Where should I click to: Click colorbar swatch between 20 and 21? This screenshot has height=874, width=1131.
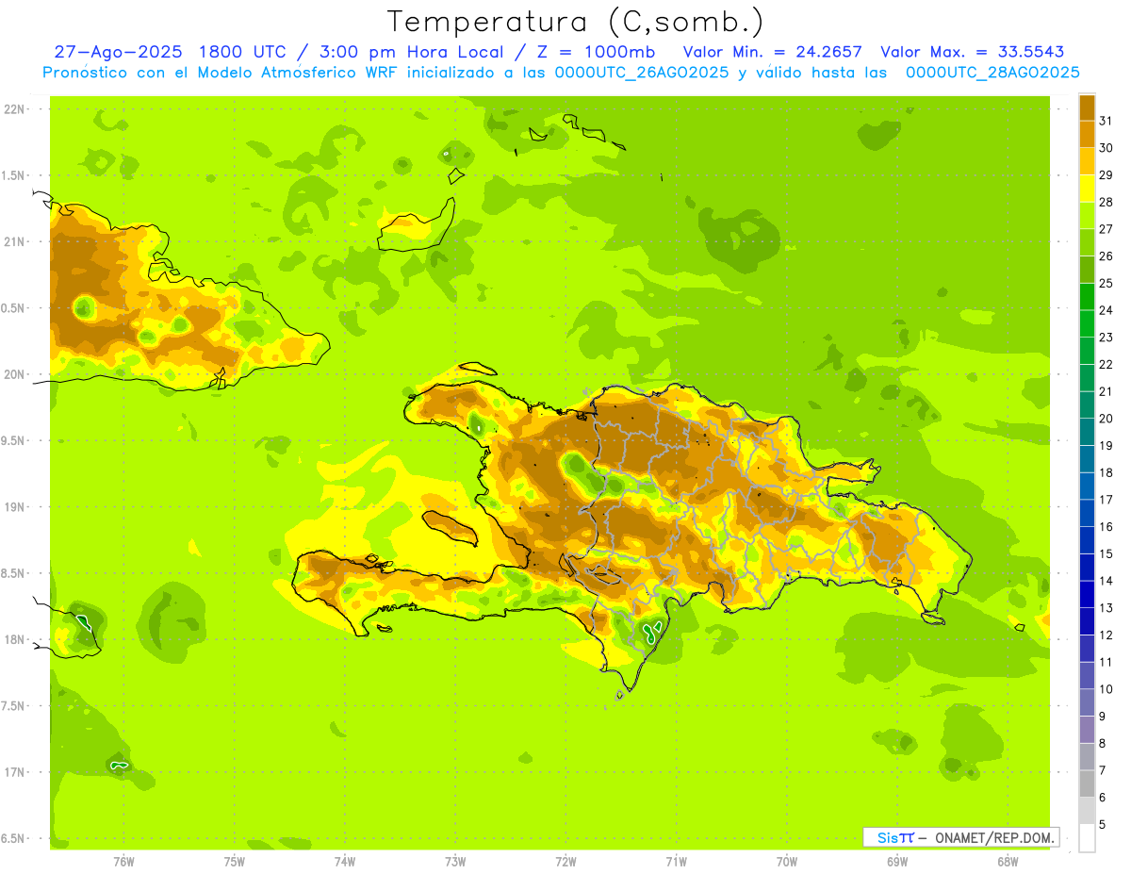[x=1087, y=404]
